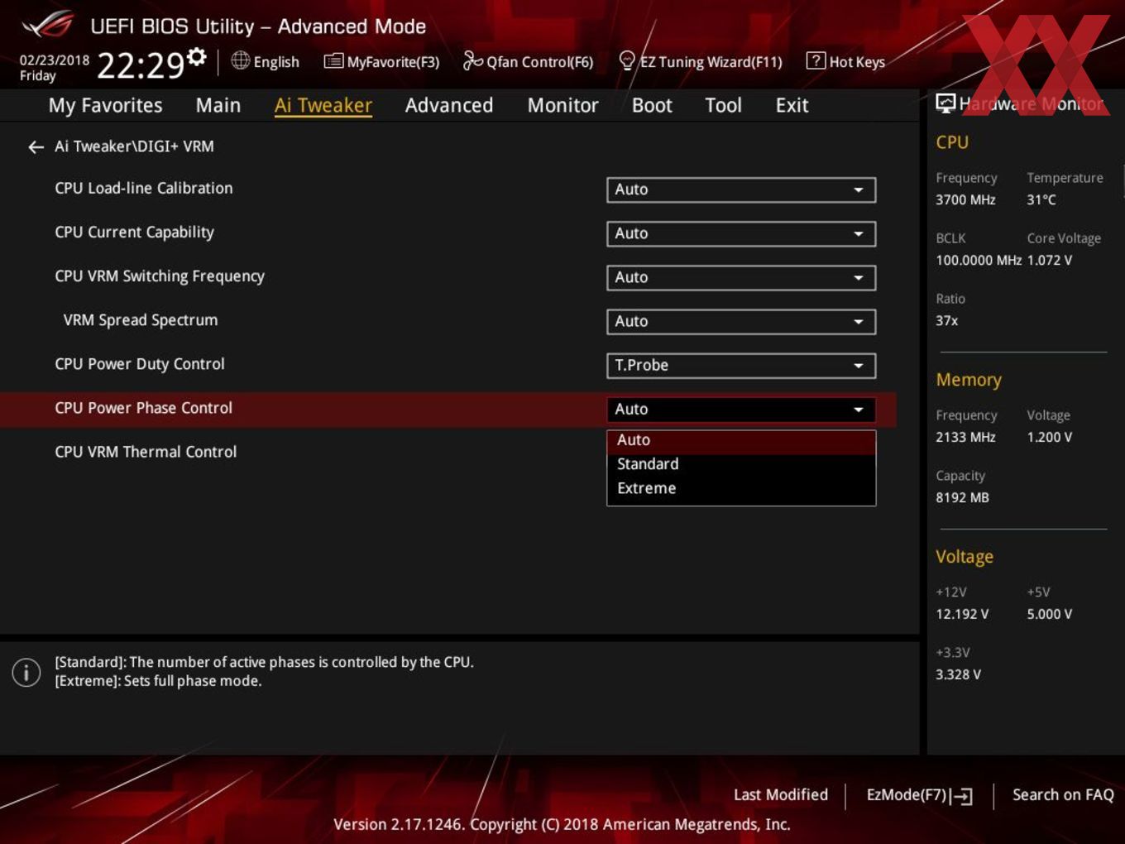Click the Hot Keys question mark icon
Screen dimensions: 1125x844
click(x=816, y=60)
